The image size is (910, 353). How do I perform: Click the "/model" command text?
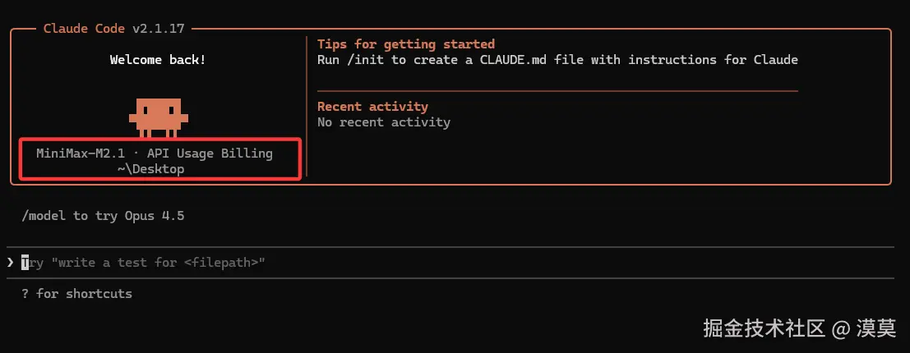coord(44,216)
